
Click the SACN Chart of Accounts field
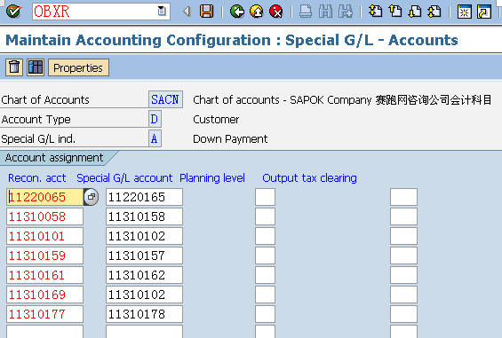pos(165,99)
